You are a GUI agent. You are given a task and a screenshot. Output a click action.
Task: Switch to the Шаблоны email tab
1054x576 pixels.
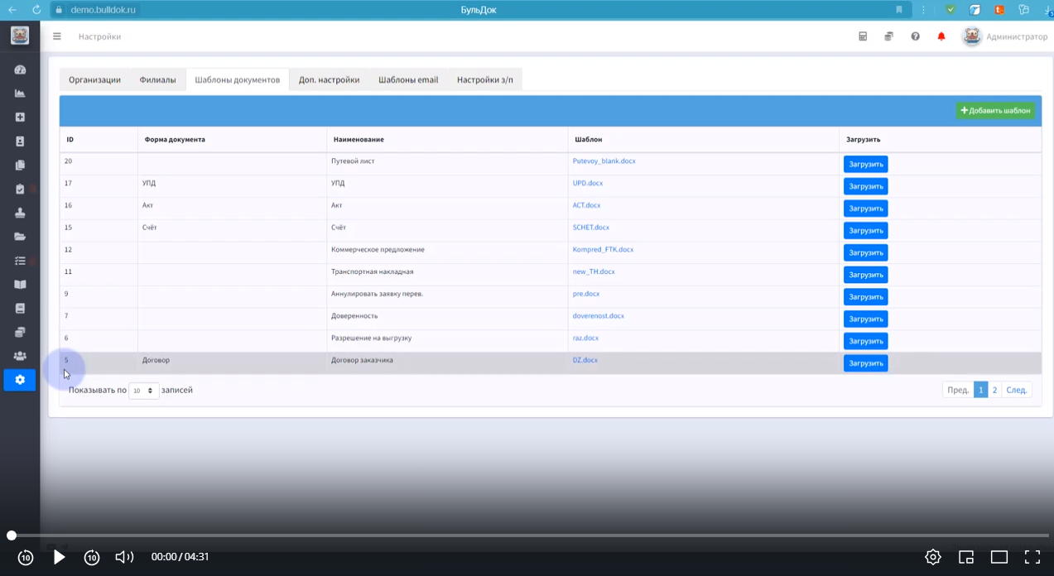pyautogui.click(x=408, y=80)
